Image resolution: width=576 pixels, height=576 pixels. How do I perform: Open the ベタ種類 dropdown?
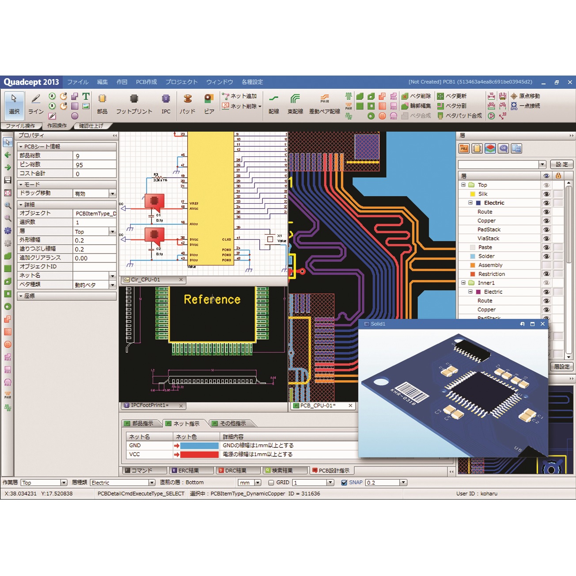[113, 285]
